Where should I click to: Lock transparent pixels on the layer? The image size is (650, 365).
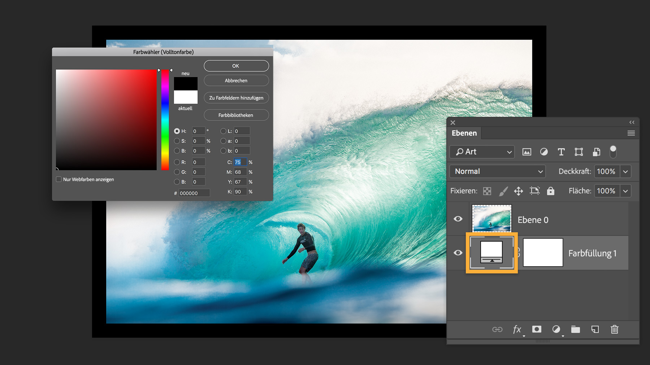pyautogui.click(x=487, y=191)
